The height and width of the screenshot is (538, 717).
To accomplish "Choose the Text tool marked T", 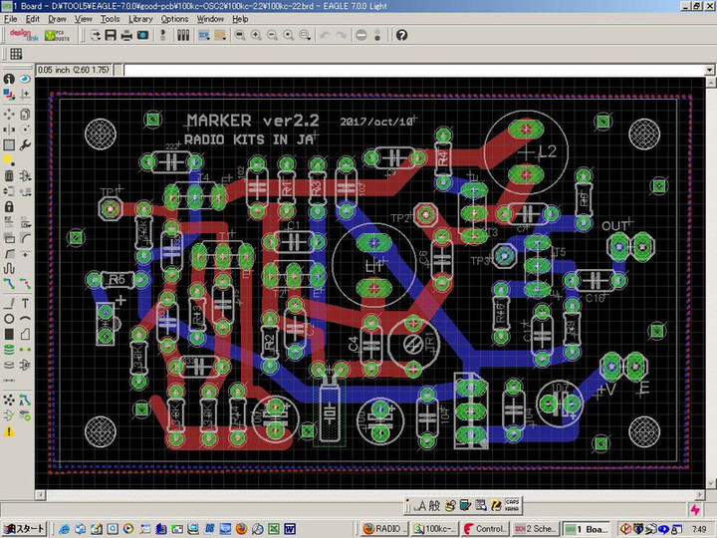I will coord(25,303).
